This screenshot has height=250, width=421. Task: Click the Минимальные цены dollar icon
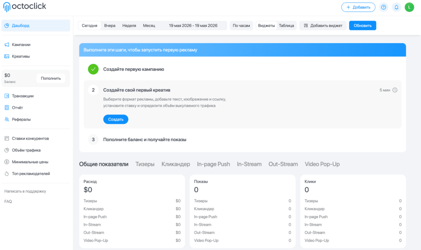[7, 162]
